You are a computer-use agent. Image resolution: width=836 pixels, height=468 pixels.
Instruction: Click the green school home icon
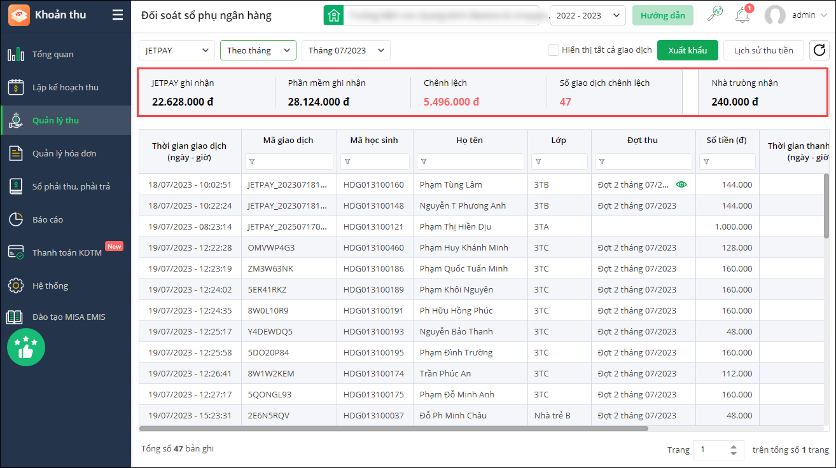[x=333, y=15]
